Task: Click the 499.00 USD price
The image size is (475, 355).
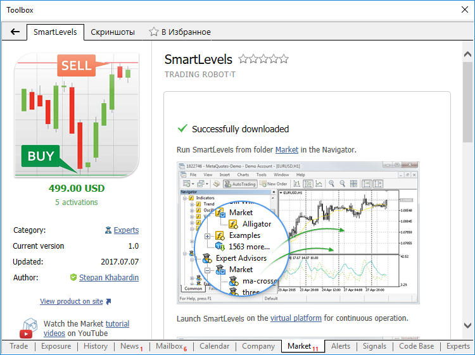Action: click(77, 188)
